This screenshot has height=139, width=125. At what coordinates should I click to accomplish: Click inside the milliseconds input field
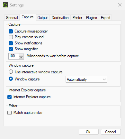point(14,56)
